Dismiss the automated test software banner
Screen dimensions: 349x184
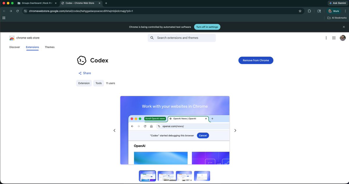point(344,27)
